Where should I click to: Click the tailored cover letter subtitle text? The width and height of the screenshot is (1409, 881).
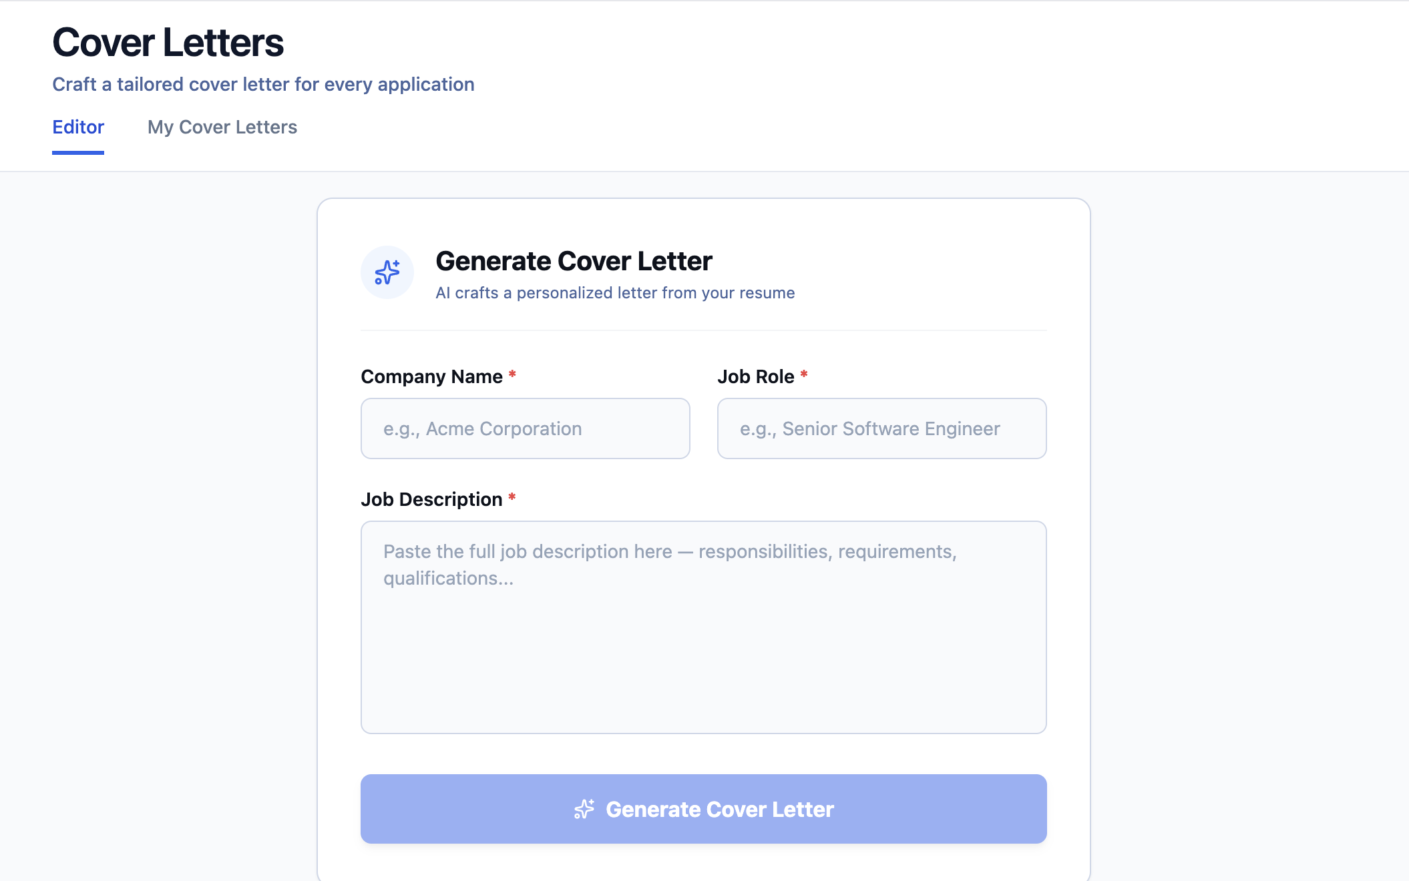coord(263,84)
